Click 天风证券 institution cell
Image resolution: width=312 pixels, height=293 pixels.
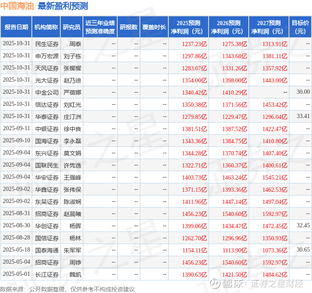(47, 68)
